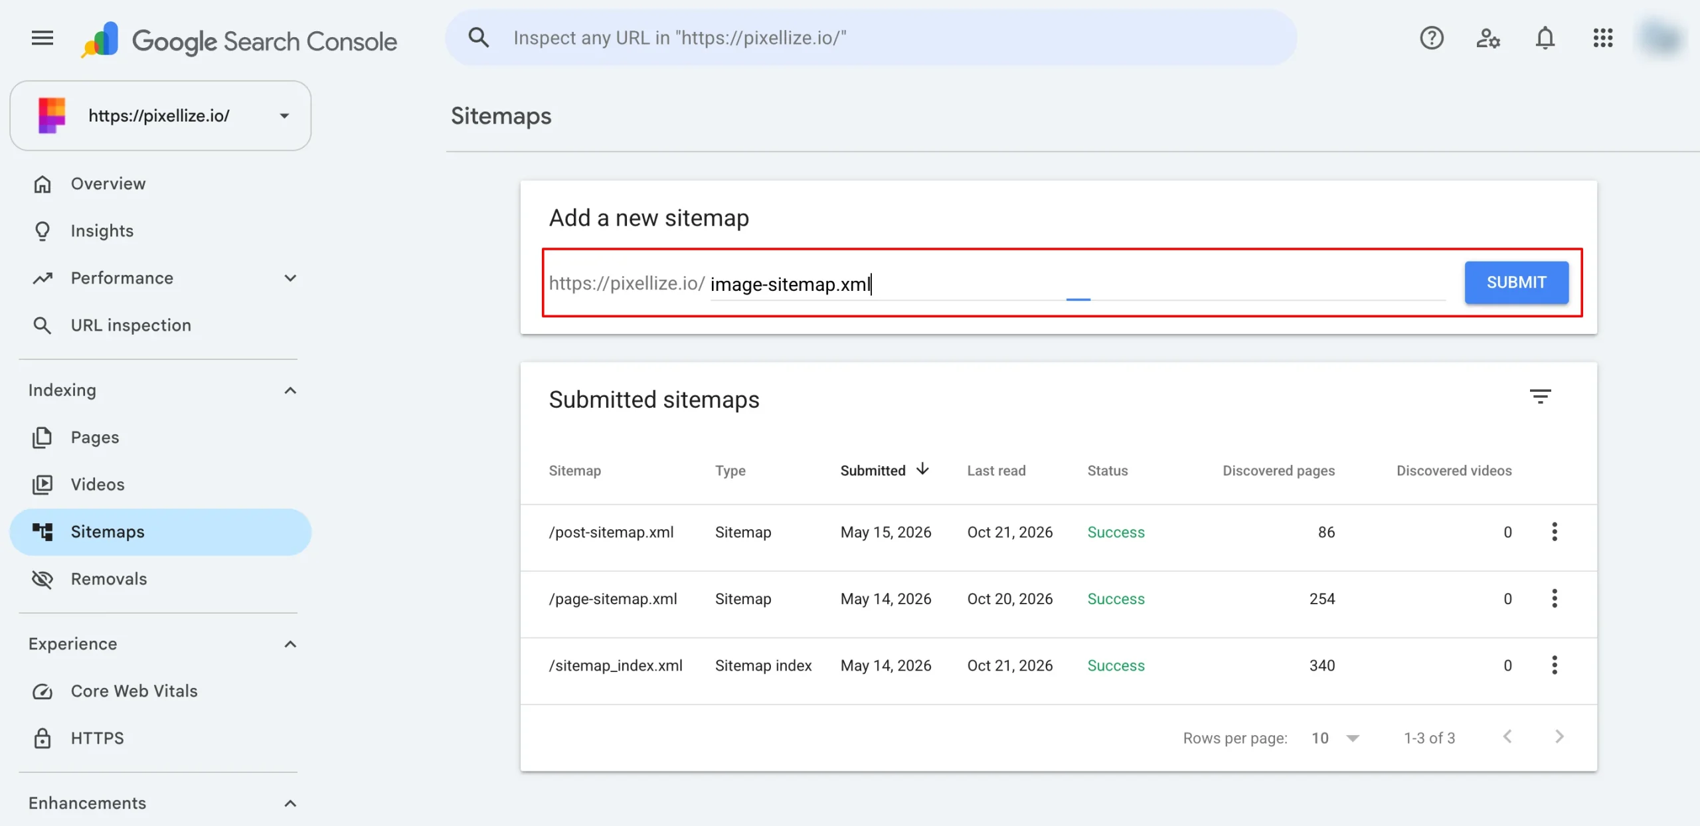Viewport: 1700px width, 826px height.
Task: Select Sitemaps in sidebar
Action: [161, 532]
